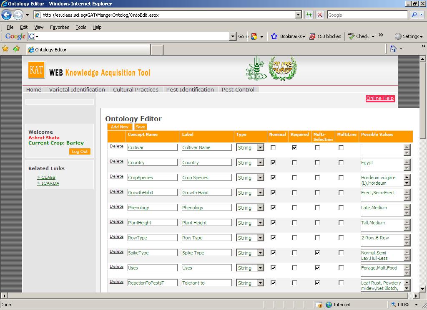Open the Type dropdown for Uses
Screen dimensions: 427x310
260,268
